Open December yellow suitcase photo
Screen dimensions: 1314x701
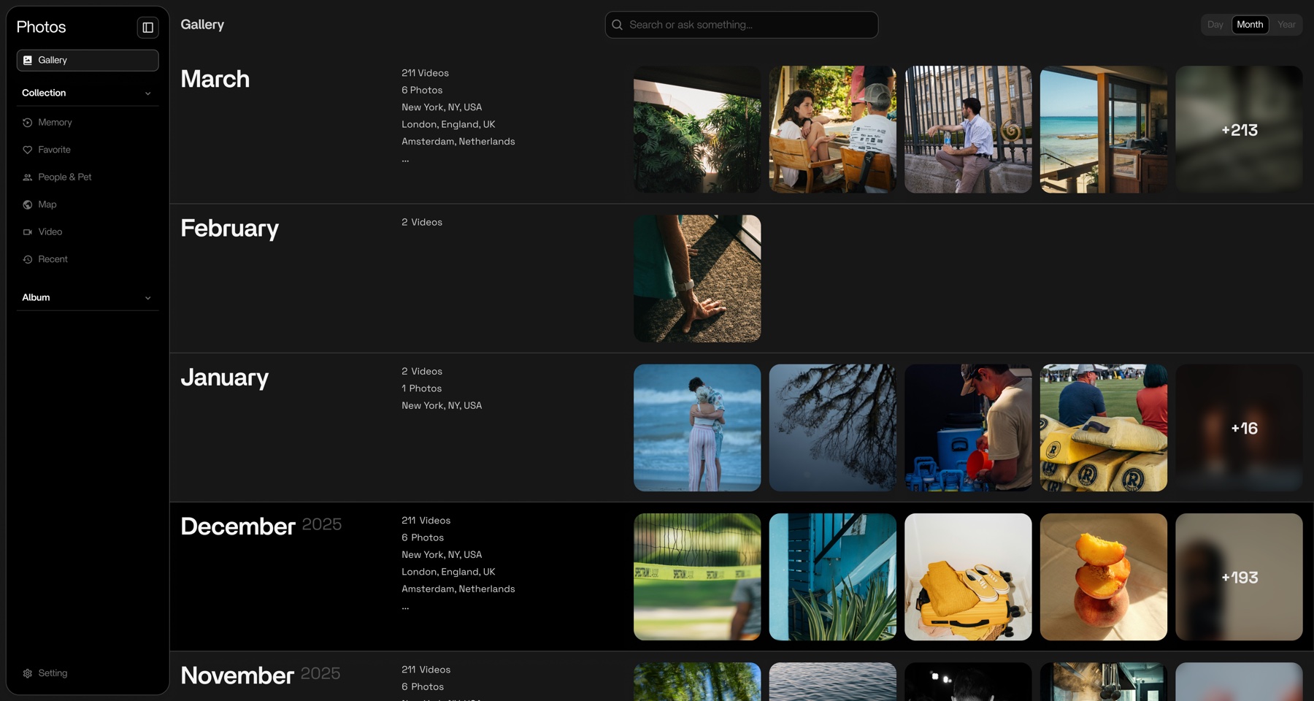coord(968,577)
